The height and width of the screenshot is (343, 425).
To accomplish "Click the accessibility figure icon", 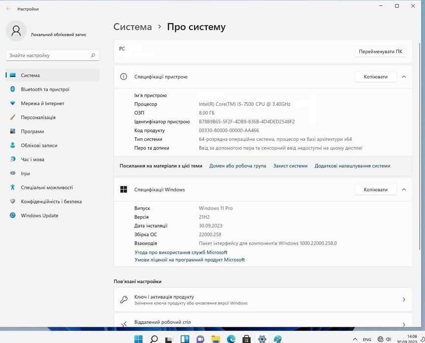I will pos(12,187).
